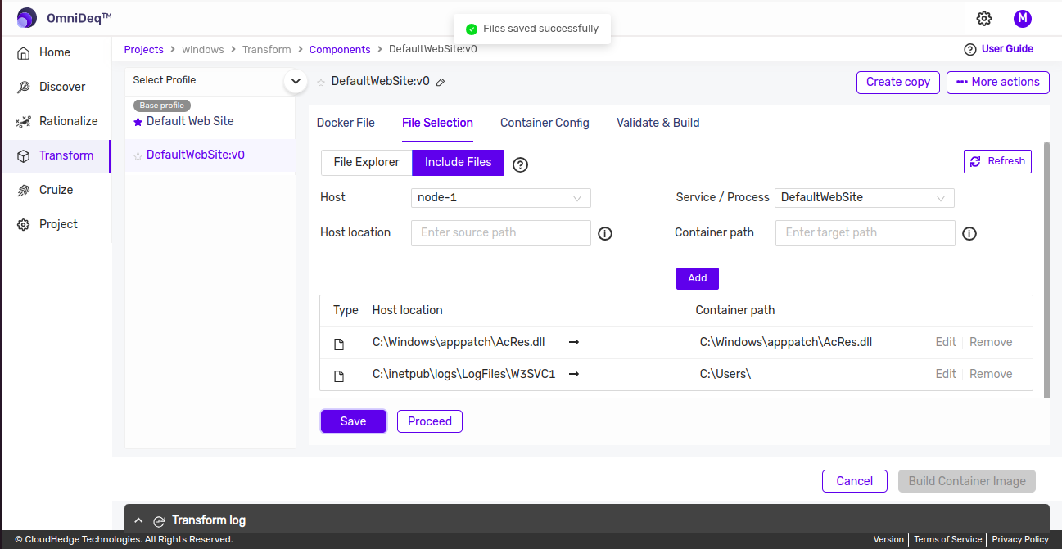Viewport: 1062px width, 549px height.
Task: Expand the Select Profile chevron
Action: click(x=295, y=81)
